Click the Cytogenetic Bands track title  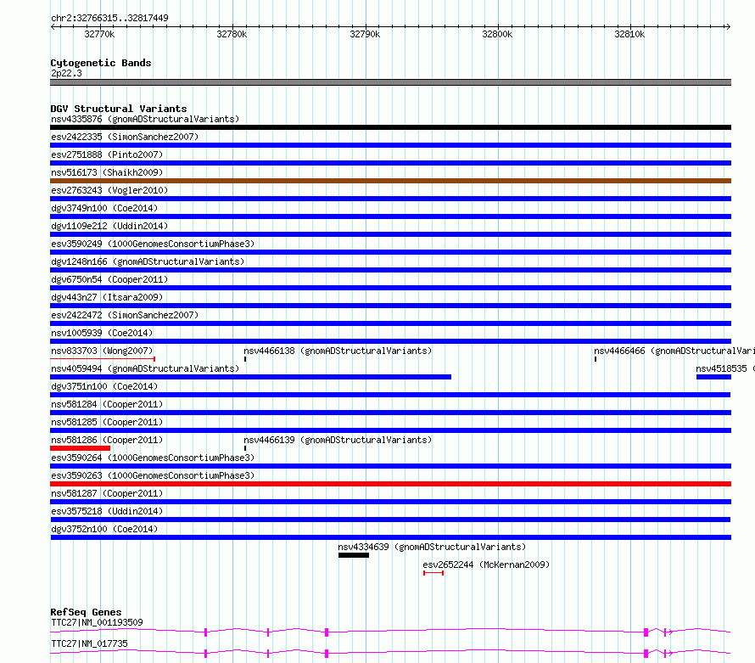coord(101,63)
